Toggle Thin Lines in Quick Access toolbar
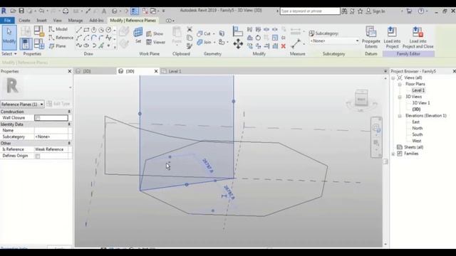The image size is (456, 256). tap(135, 11)
